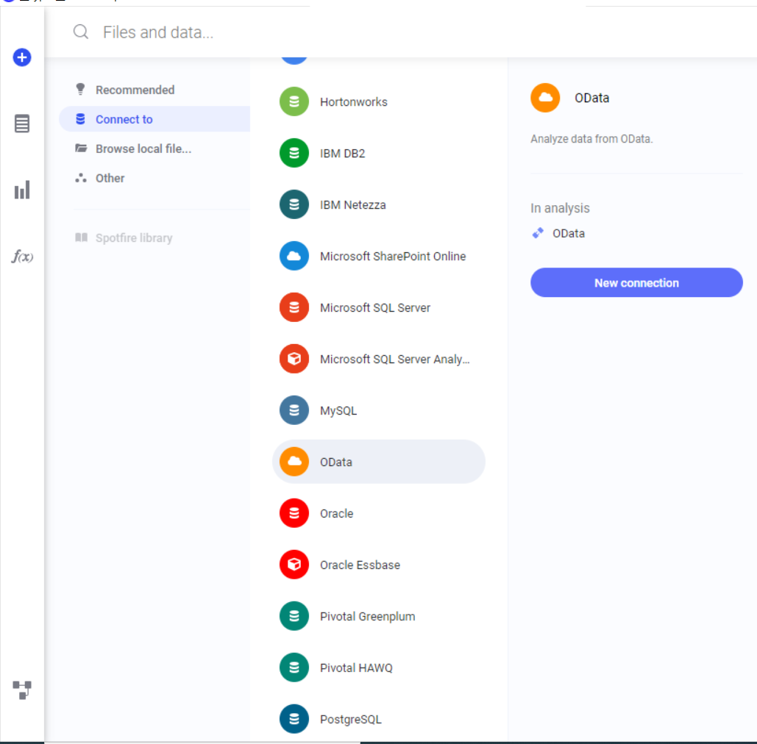757x744 pixels.
Task: Click the OData orange cloud list icon
Action: pos(294,462)
